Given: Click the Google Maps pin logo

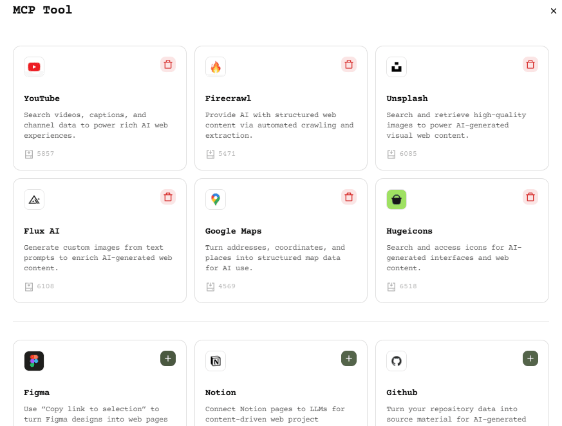Looking at the screenshot, I should point(216,199).
